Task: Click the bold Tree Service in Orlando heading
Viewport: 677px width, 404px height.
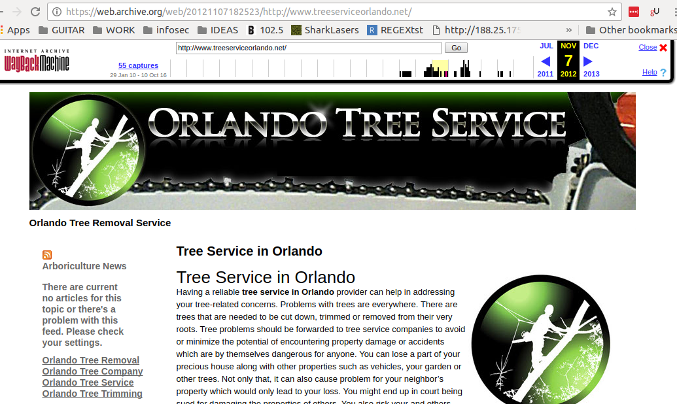Action: [249, 251]
